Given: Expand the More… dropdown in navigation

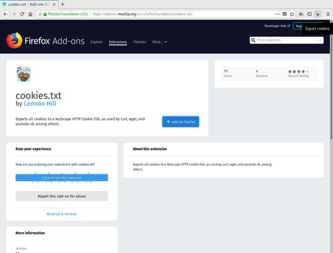Looking at the screenshot, I should point(160,42).
